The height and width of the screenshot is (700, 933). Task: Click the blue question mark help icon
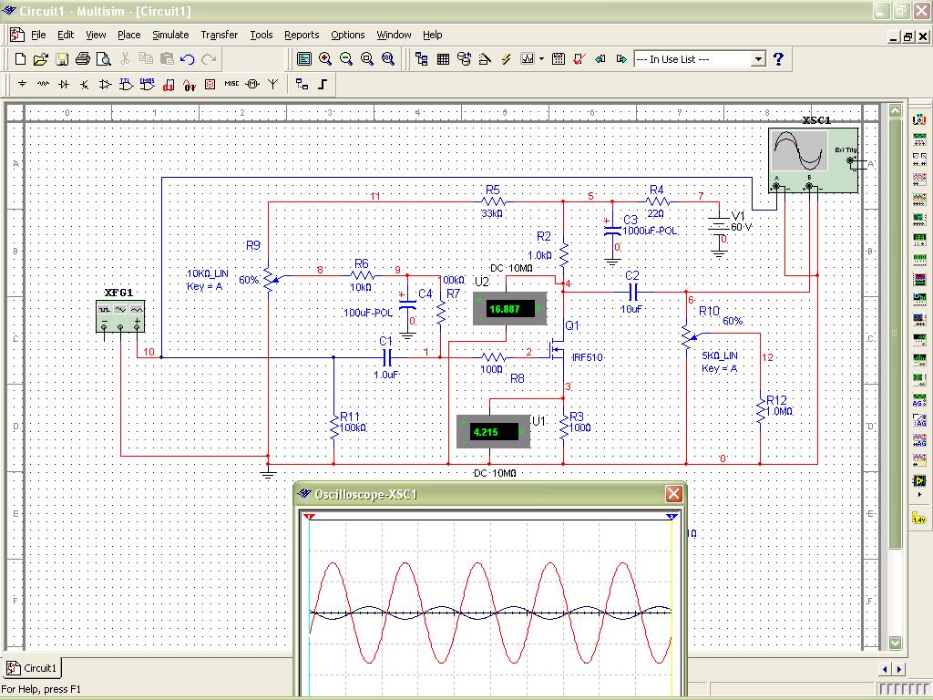(778, 59)
